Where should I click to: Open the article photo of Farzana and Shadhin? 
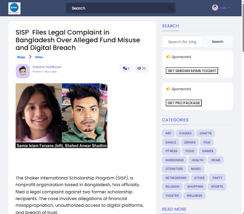click(61, 116)
